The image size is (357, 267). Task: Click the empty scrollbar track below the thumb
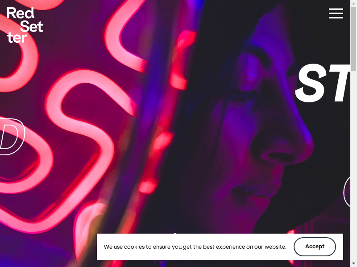353,166
